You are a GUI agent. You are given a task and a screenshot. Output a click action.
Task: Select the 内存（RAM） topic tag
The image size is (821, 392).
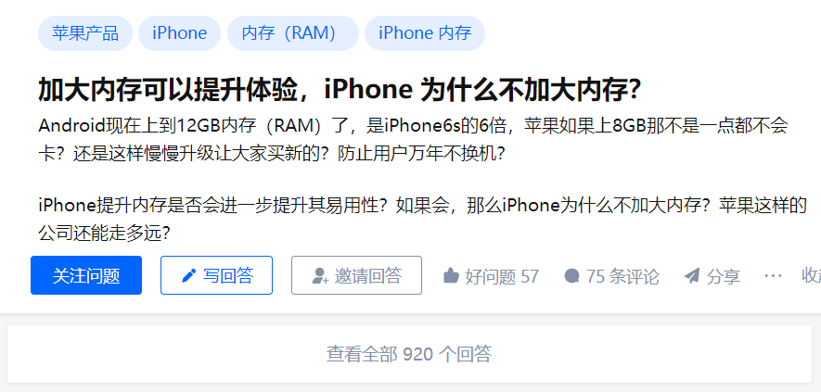coord(293,33)
